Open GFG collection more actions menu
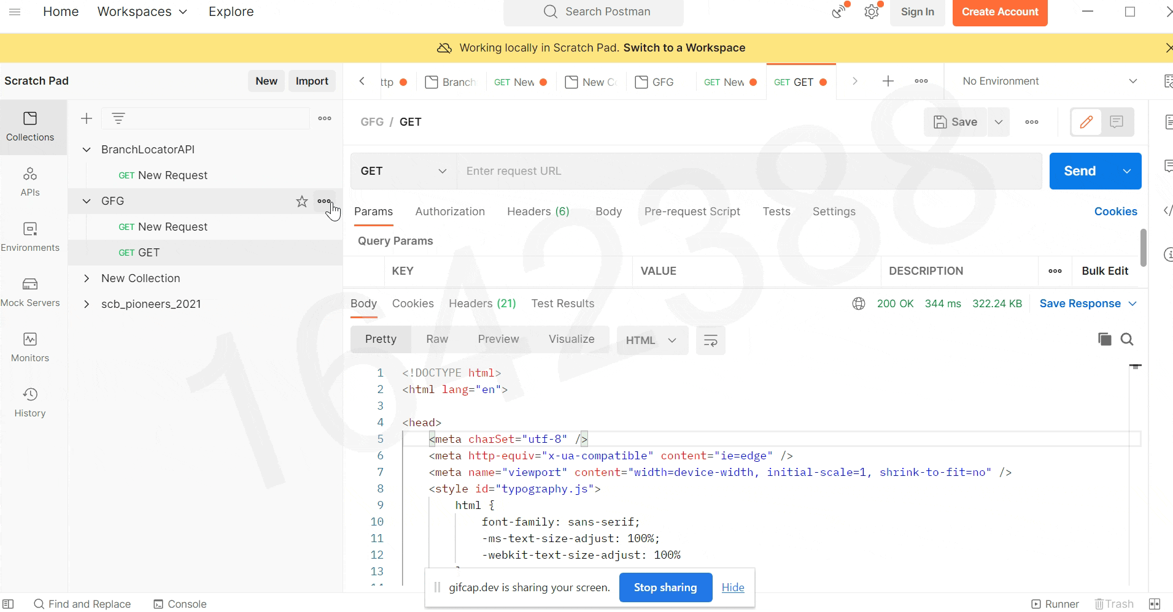Image resolution: width=1173 pixels, height=612 pixels. (324, 201)
